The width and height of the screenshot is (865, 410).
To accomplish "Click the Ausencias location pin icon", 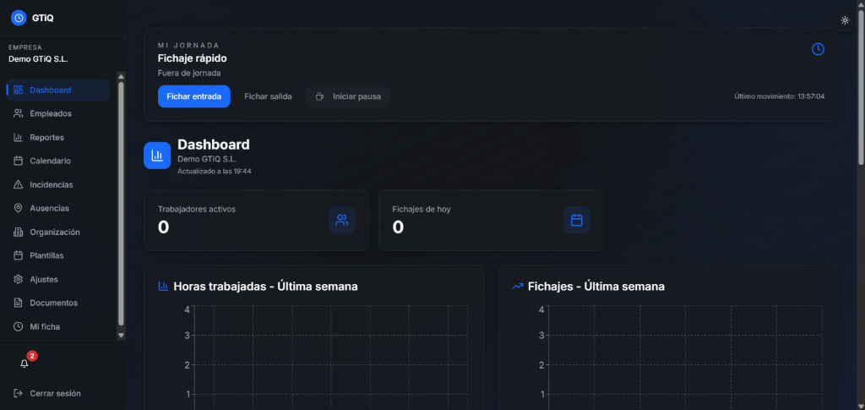I will [x=19, y=208].
